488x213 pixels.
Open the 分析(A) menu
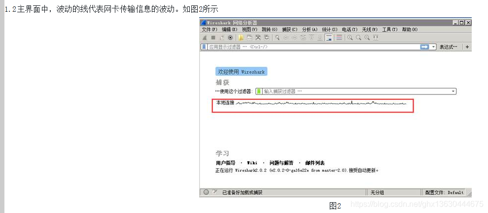pos(310,30)
